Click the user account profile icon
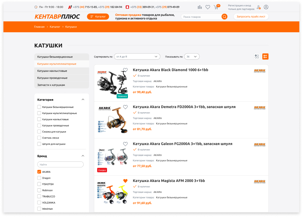The image size is (303, 217). (266, 7)
